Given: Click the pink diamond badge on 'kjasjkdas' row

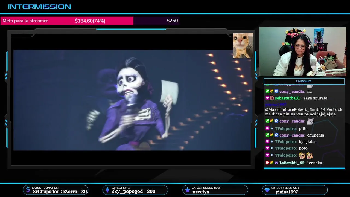Looking at the screenshot, I should 267,141.
